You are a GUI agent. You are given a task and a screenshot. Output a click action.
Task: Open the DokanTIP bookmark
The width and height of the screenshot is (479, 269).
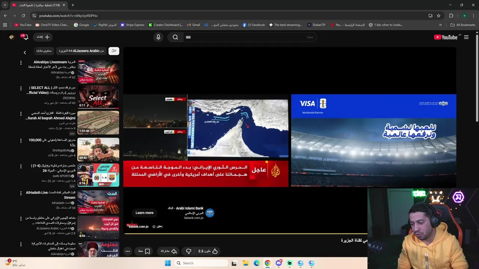[x=317, y=25]
